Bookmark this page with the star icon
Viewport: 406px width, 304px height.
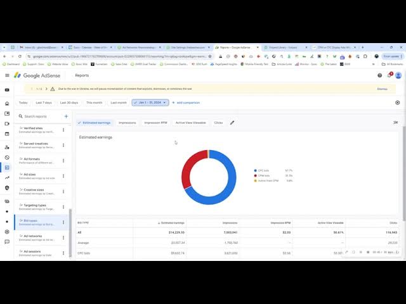pyautogui.click(x=210, y=56)
